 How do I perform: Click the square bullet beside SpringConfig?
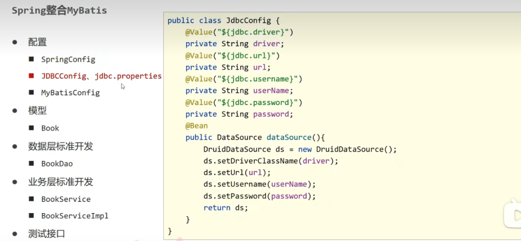click(32, 59)
